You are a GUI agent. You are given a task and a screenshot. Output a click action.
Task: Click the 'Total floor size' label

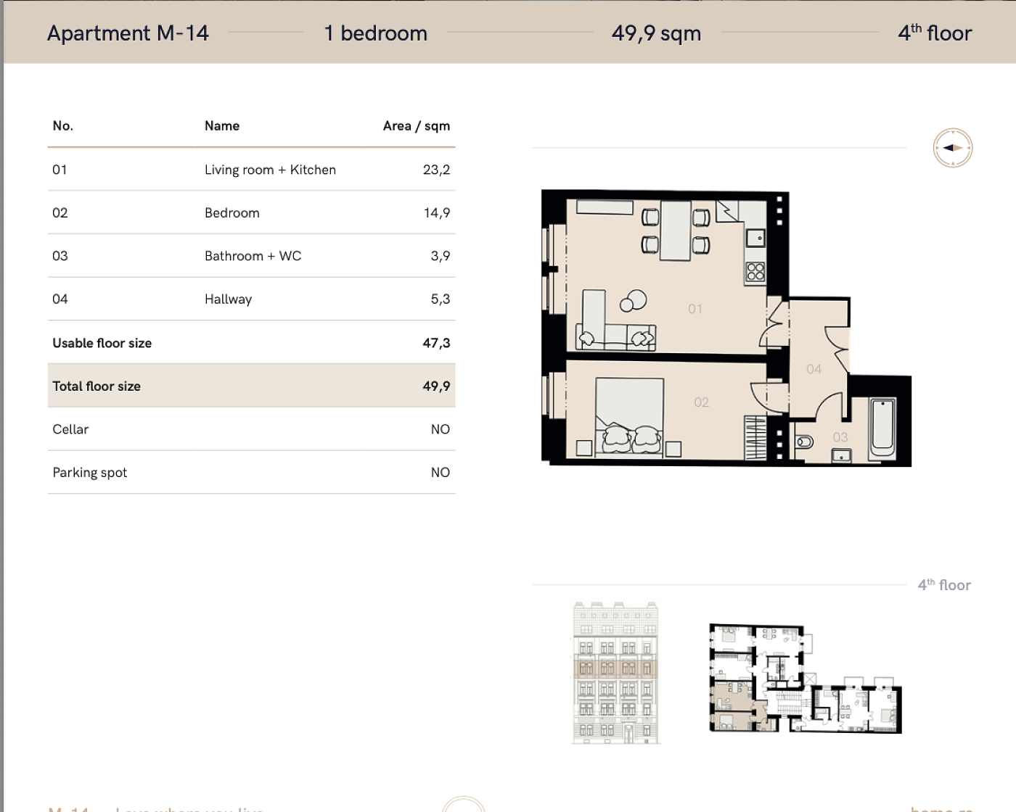97,386
